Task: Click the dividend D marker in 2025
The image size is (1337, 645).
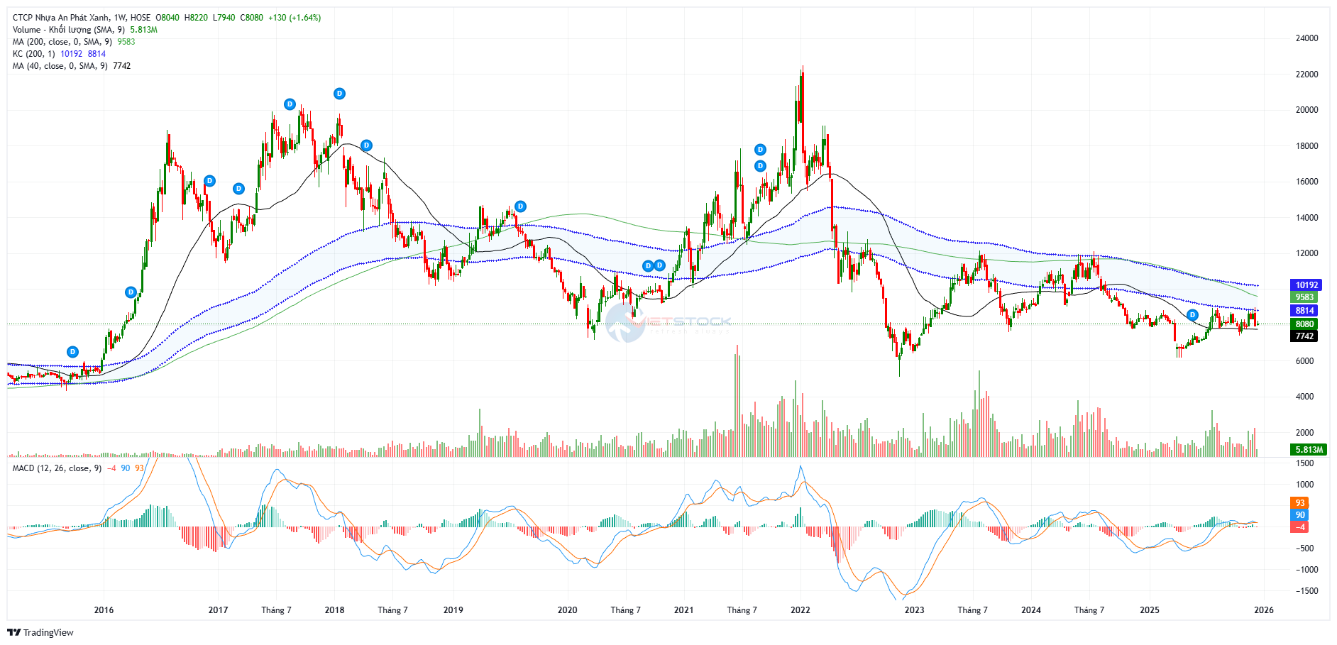Action: (x=1192, y=315)
